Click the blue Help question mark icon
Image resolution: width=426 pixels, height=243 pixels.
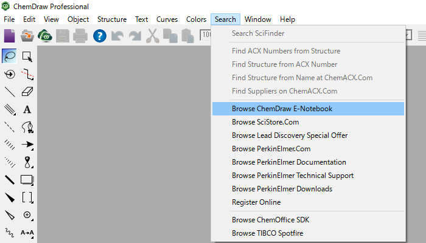tap(99, 36)
